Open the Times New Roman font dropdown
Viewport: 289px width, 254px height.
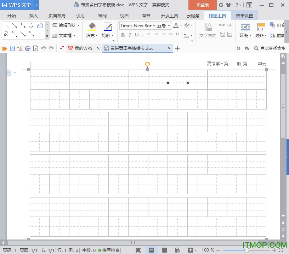pos(137,25)
